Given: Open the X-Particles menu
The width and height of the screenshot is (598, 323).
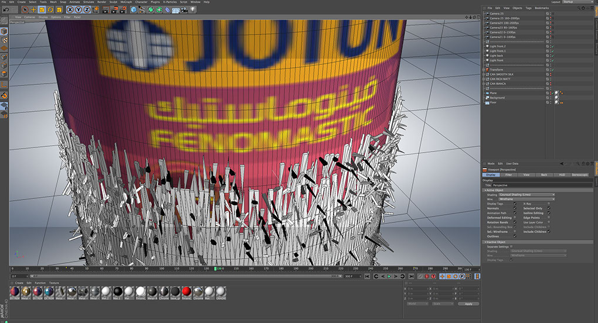Looking at the screenshot, I should [169, 2].
